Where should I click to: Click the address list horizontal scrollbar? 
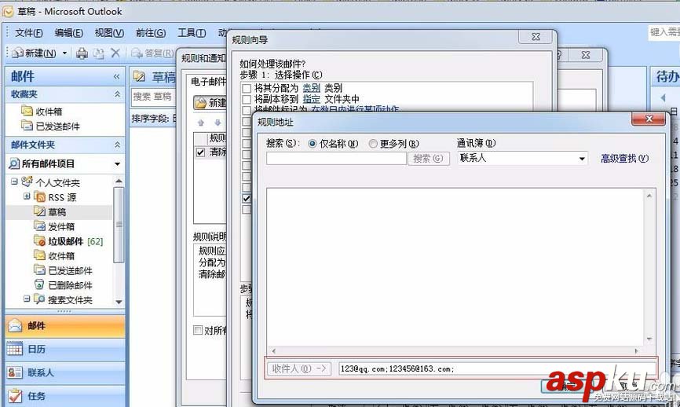point(455,350)
